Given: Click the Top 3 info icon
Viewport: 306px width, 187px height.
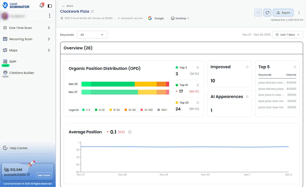Looking at the screenshot, I should point(198,67).
